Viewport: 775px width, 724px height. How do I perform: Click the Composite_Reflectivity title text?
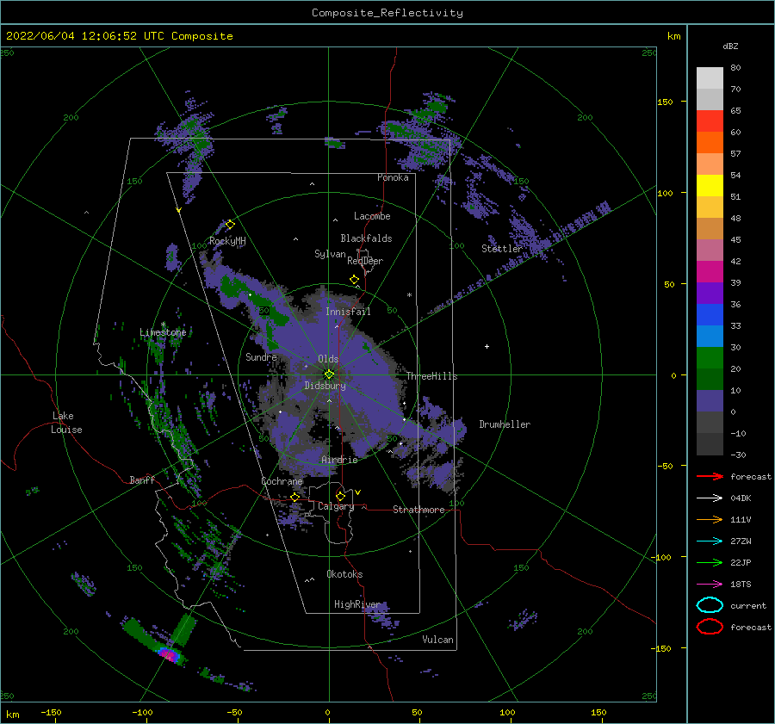387,13
